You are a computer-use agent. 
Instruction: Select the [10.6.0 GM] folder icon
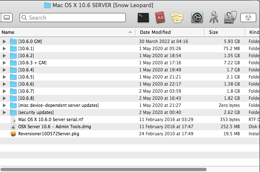13,41
